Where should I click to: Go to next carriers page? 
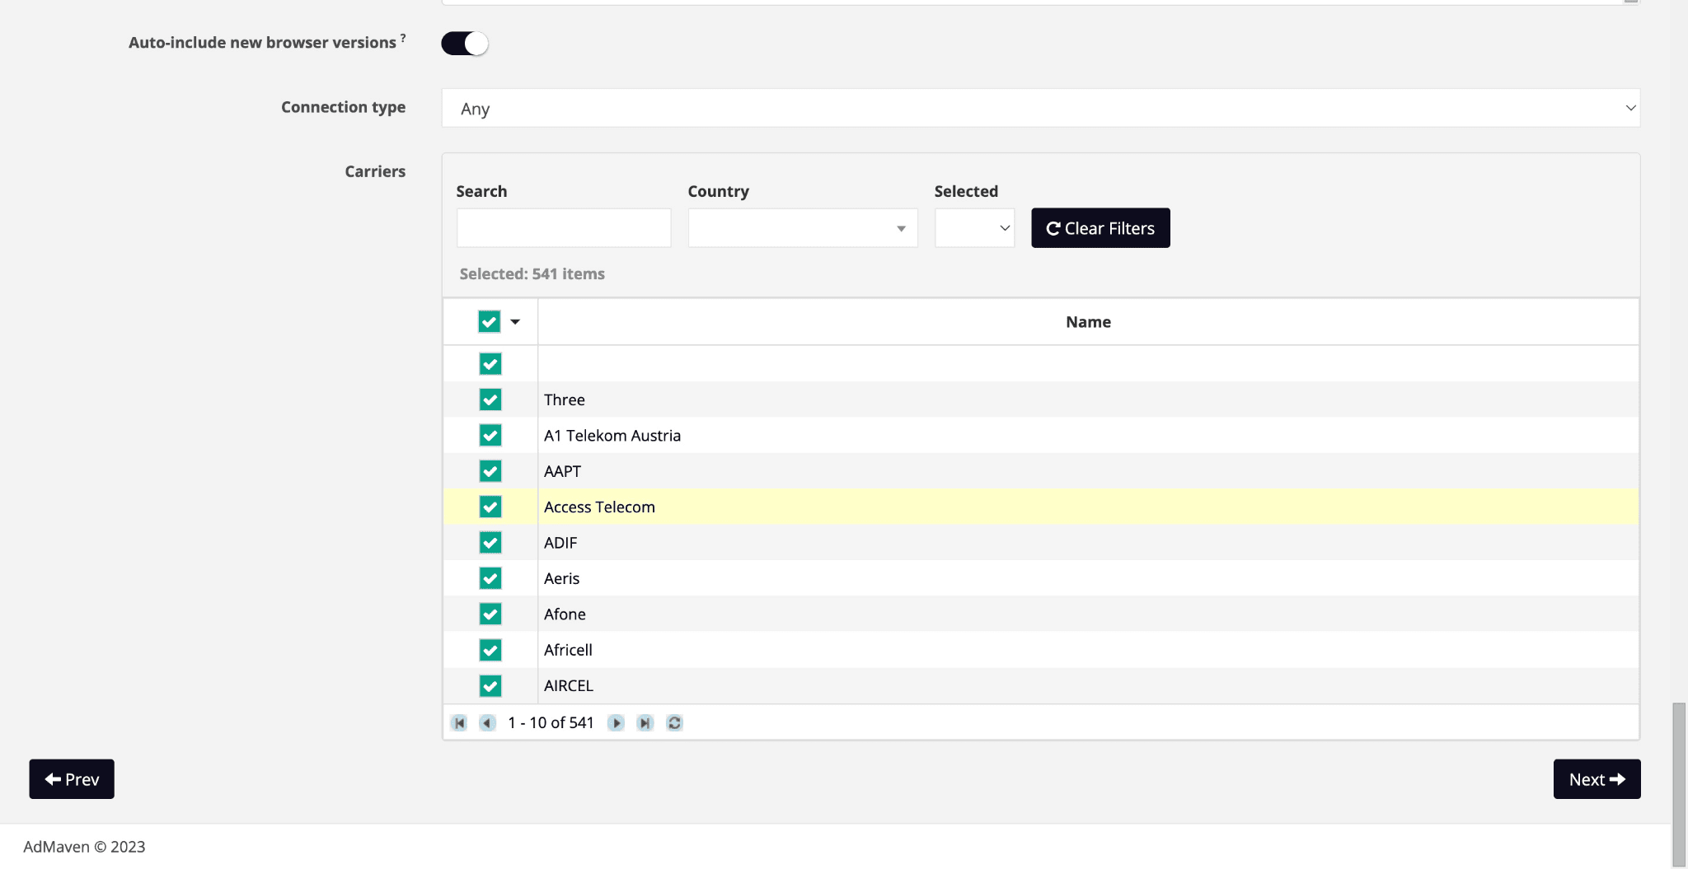616,722
